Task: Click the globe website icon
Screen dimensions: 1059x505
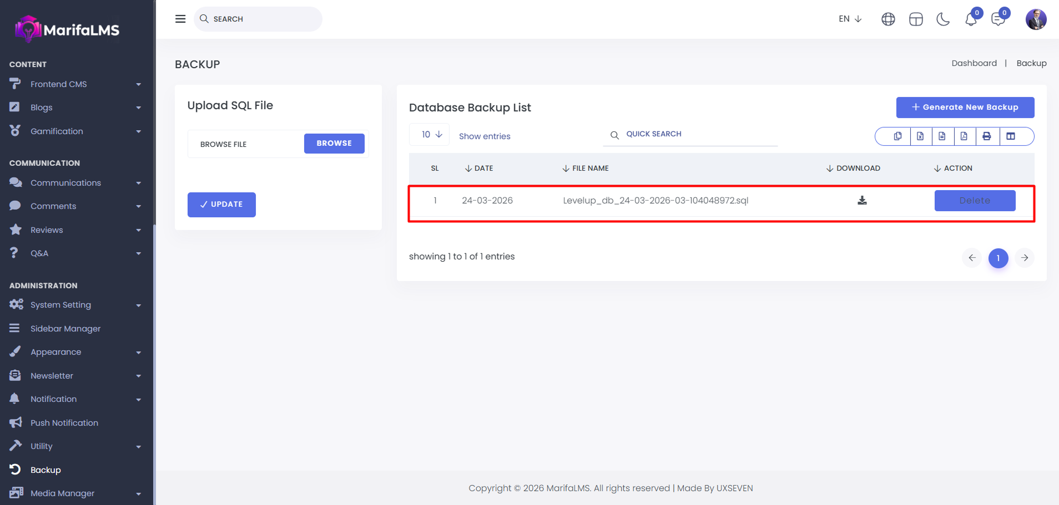Action: [888, 19]
